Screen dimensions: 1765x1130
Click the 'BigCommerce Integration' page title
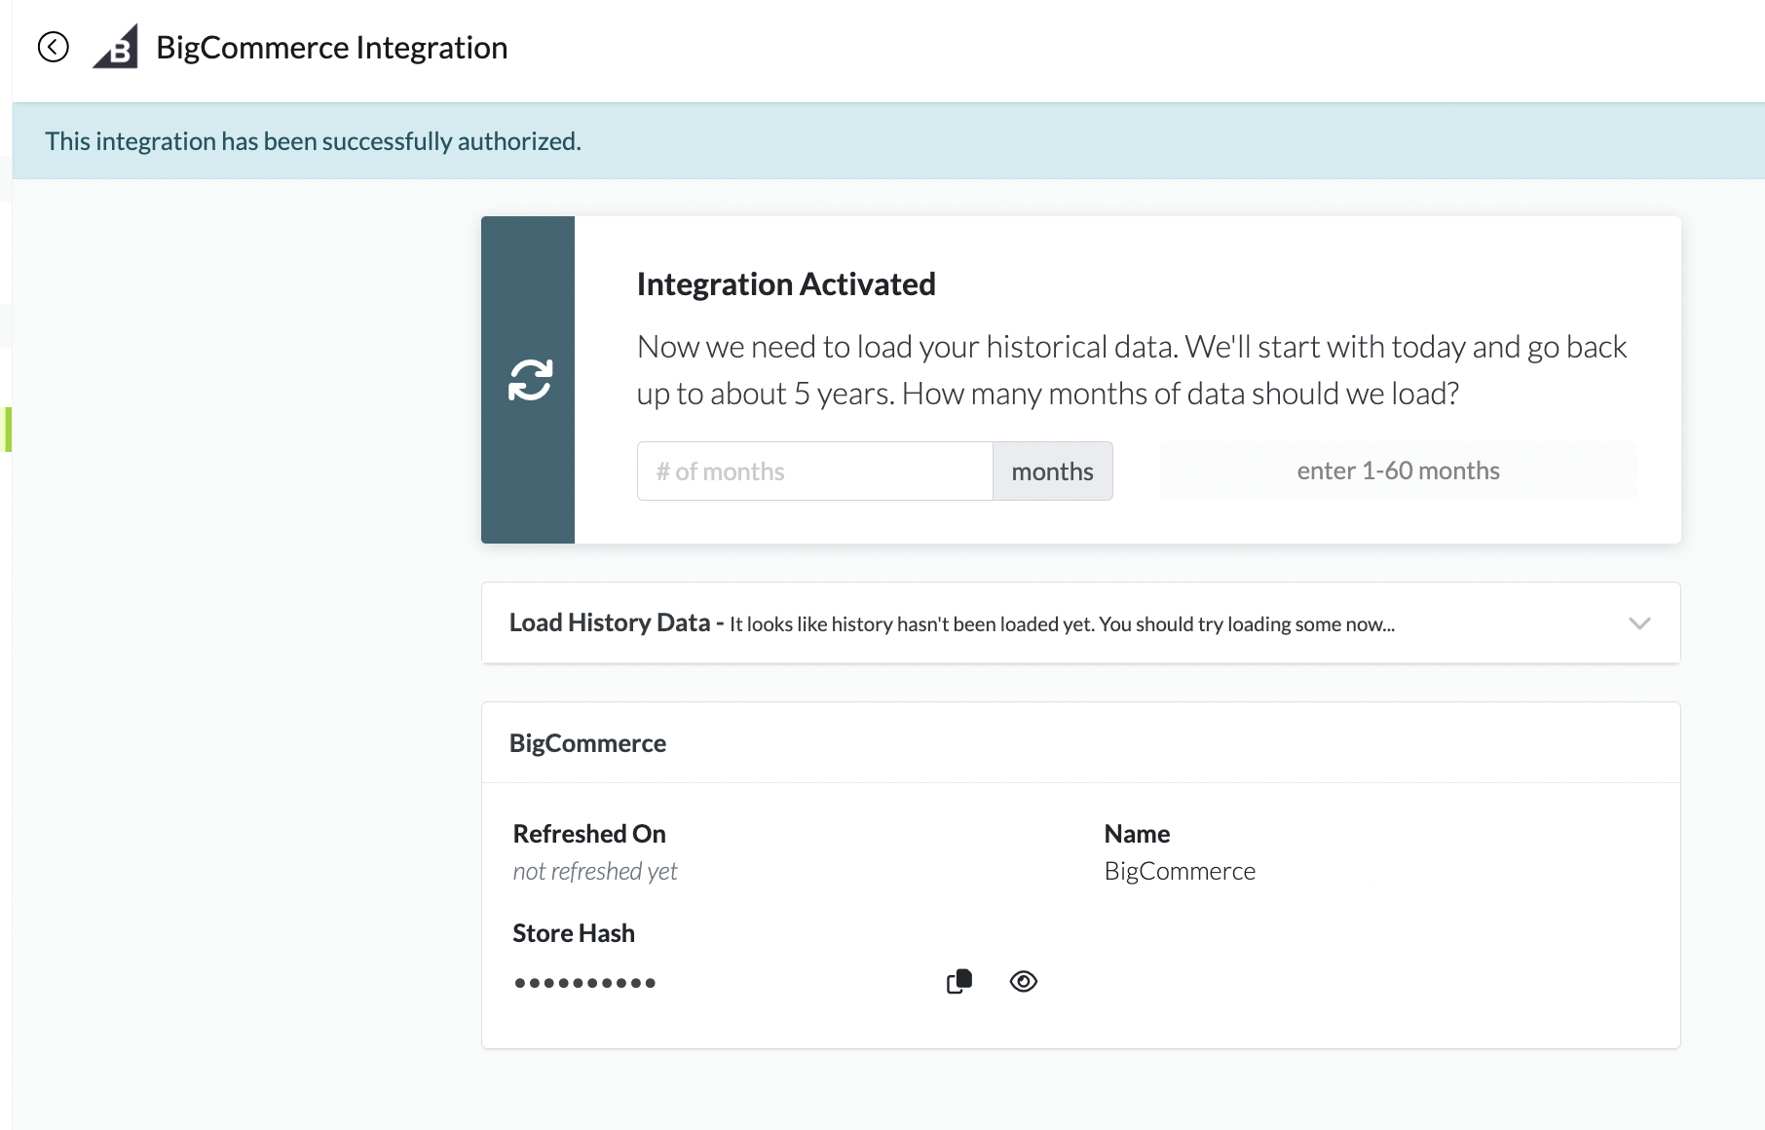pos(331,47)
